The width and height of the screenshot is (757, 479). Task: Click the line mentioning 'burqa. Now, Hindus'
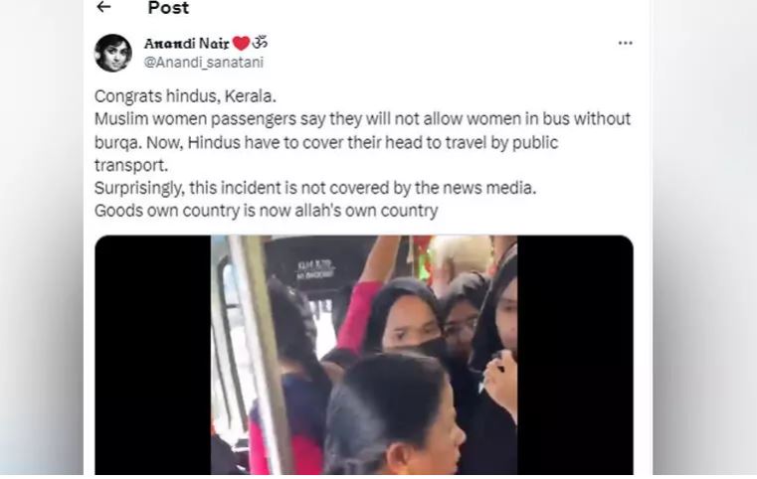tap(326, 142)
